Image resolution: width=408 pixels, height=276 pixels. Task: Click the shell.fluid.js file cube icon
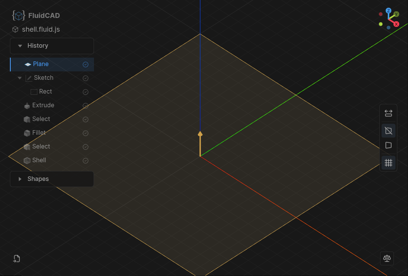15,29
